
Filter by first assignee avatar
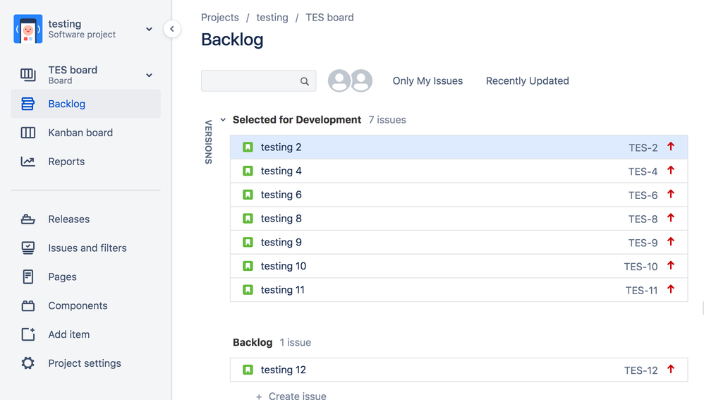339,81
